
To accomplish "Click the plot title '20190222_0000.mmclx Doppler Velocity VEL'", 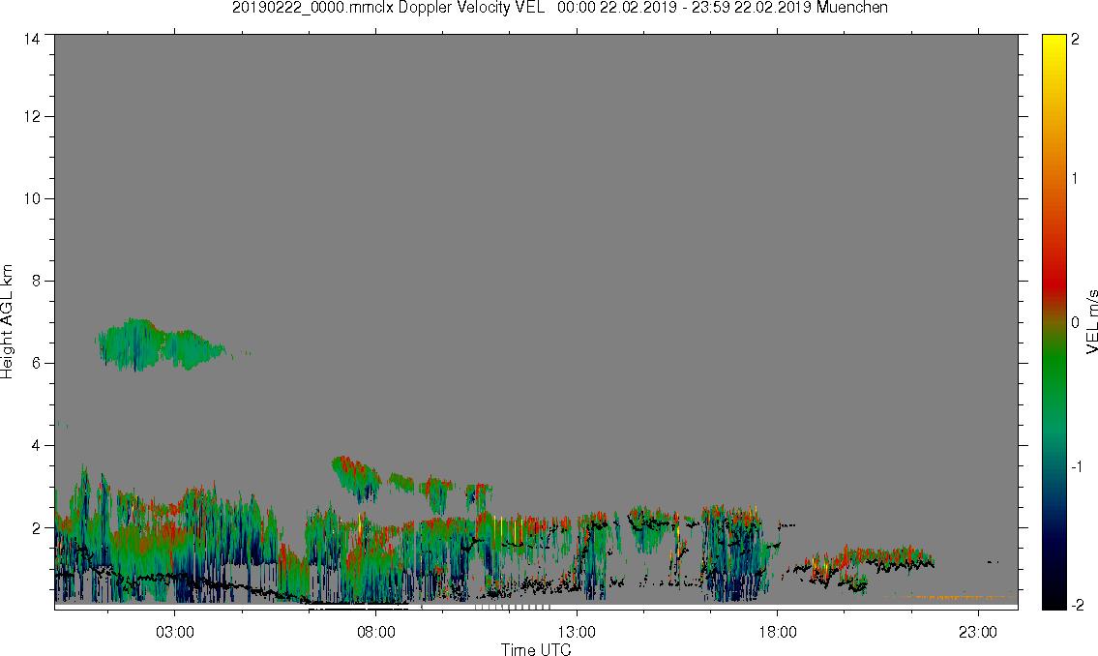I will (388, 8).
